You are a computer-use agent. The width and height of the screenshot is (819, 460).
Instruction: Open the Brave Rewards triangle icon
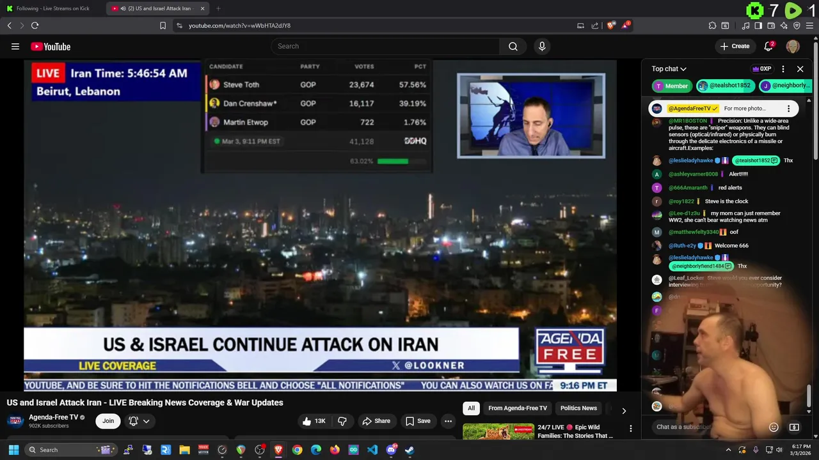[x=626, y=26]
